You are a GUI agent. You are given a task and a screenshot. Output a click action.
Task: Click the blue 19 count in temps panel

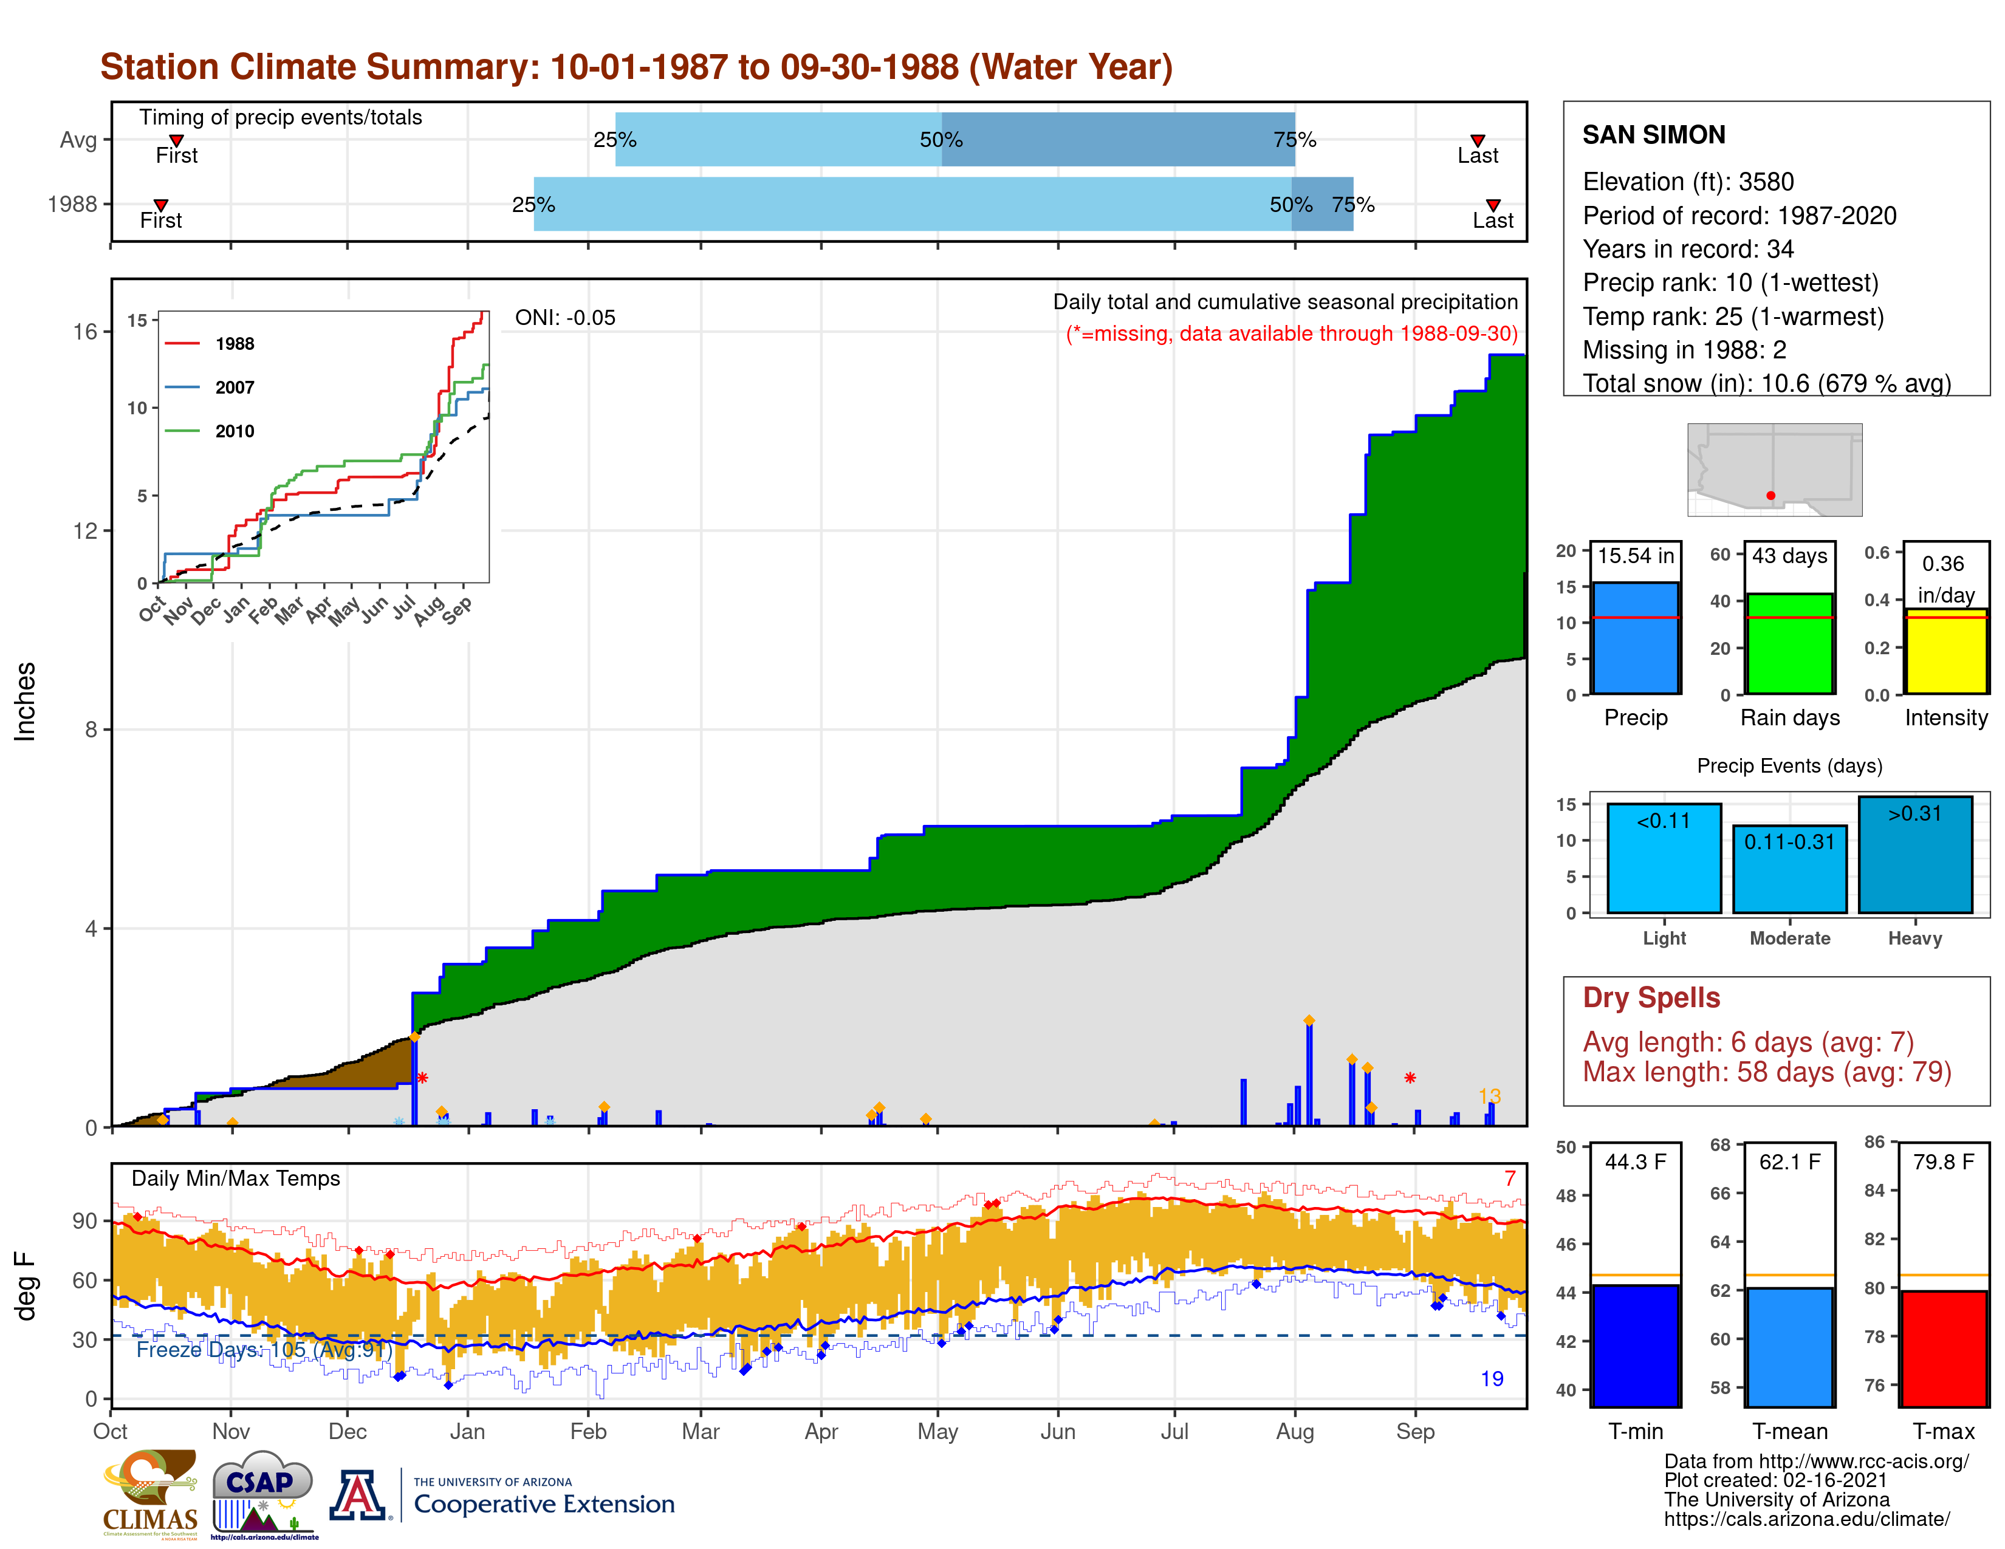pos(1492,1378)
